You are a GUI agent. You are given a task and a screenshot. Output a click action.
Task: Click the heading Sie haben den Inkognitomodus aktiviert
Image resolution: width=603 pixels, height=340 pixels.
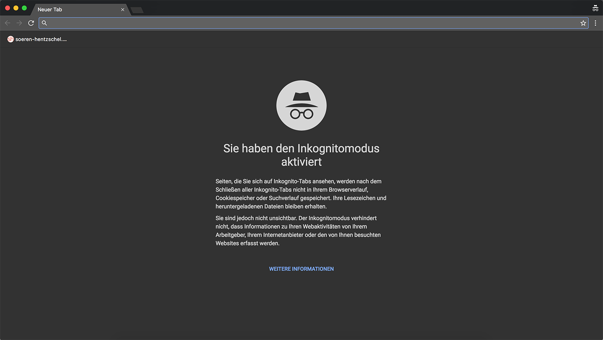301,155
